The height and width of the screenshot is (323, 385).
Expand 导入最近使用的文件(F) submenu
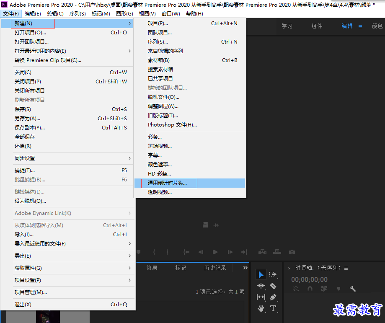[67, 244]
